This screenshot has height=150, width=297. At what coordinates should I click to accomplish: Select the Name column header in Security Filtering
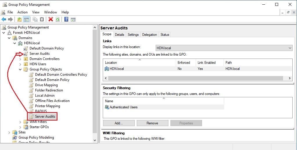point(164,101)
